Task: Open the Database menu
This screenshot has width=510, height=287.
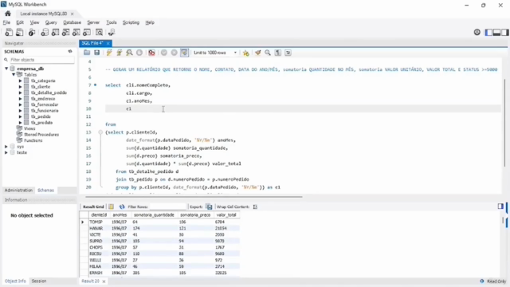Action: click(72, 22)
